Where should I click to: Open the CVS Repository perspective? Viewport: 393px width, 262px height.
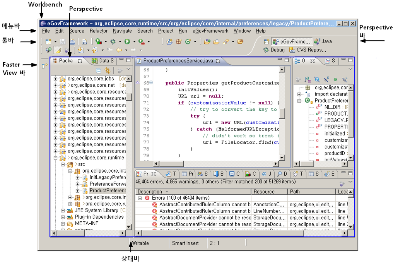coord(308,50)
